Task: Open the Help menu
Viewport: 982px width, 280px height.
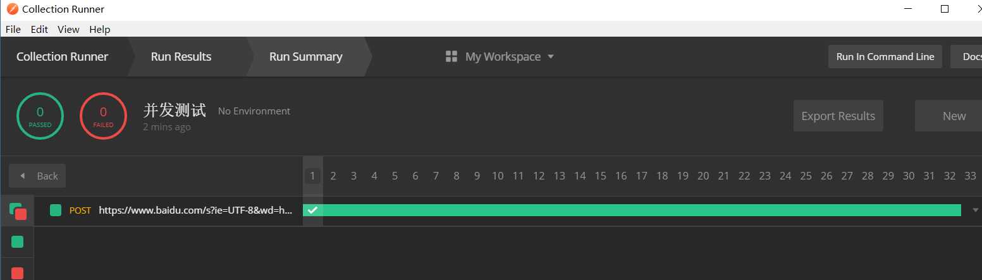Action: pos(100,29)
